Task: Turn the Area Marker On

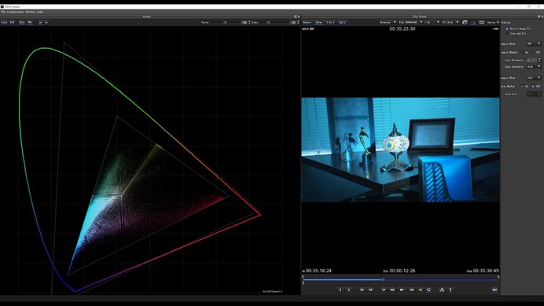Action: pos(522,87)
